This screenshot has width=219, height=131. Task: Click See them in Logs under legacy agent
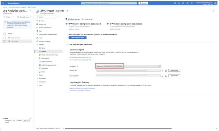(115, 29)
